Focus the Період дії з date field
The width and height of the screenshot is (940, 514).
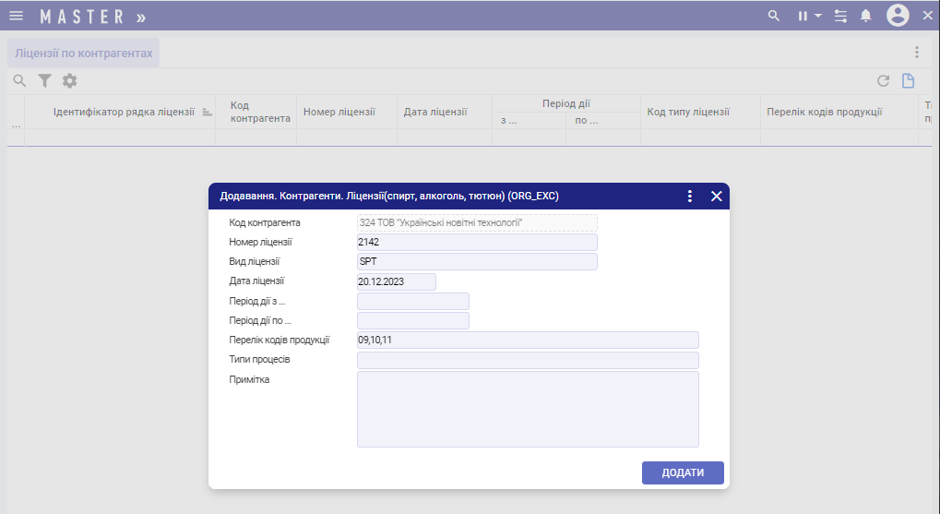point(412,301)
